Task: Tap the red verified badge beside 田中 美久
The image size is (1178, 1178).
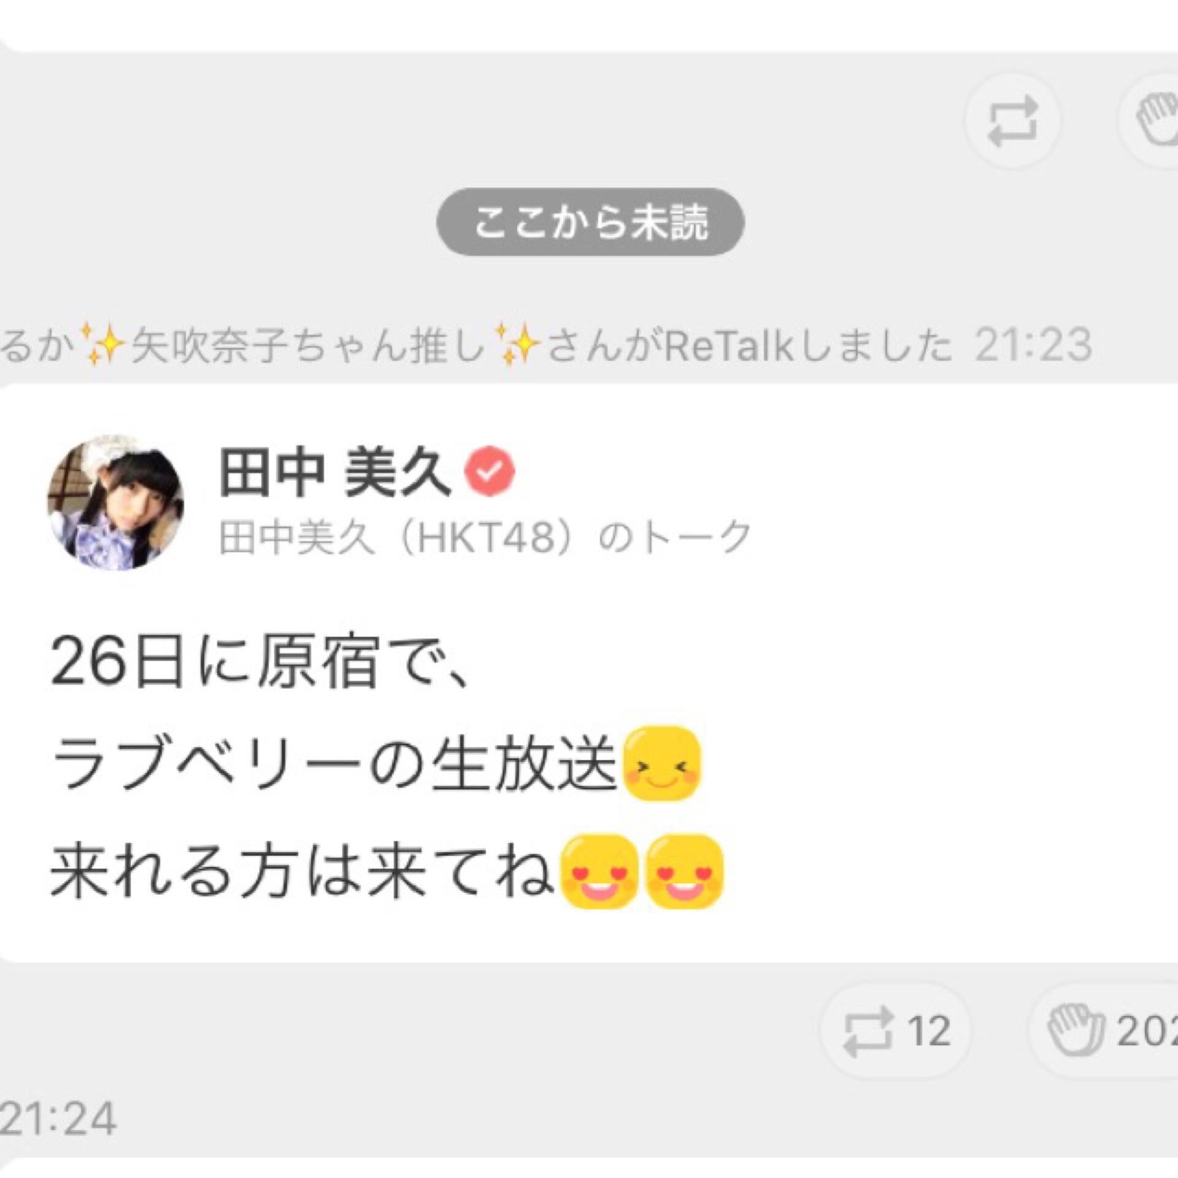Action: [x=490, y=471]
